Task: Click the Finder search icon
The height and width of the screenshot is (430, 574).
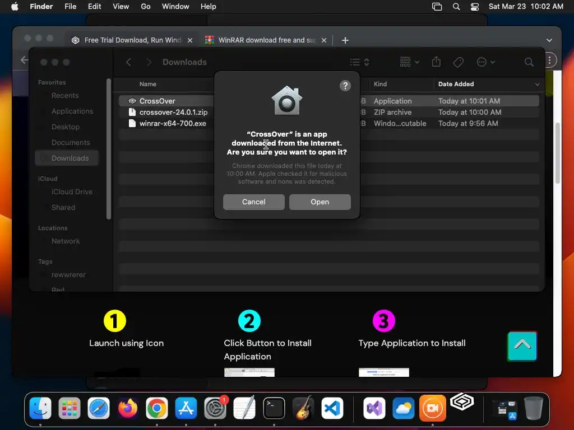Action: 529,62
